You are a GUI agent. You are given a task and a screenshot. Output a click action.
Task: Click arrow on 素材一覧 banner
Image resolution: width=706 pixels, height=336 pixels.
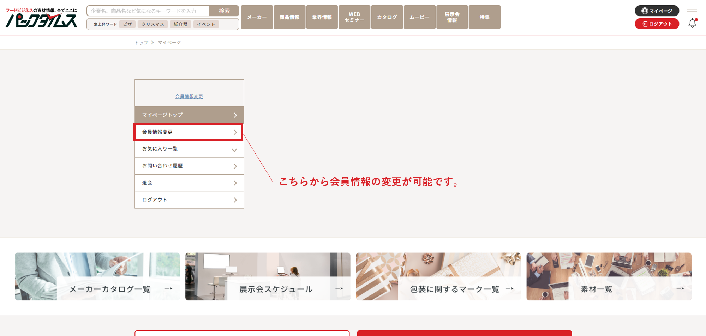pos(680,289)
